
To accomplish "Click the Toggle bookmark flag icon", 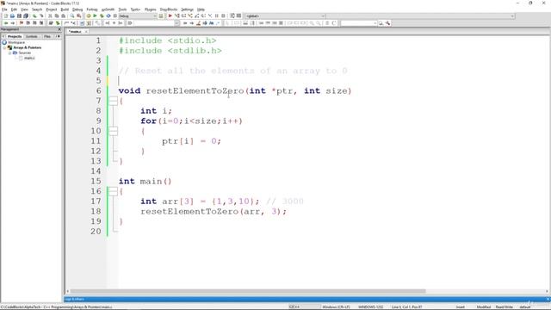I will 22,23.
